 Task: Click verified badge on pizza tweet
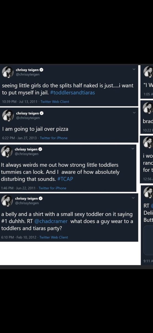point(41,113)
